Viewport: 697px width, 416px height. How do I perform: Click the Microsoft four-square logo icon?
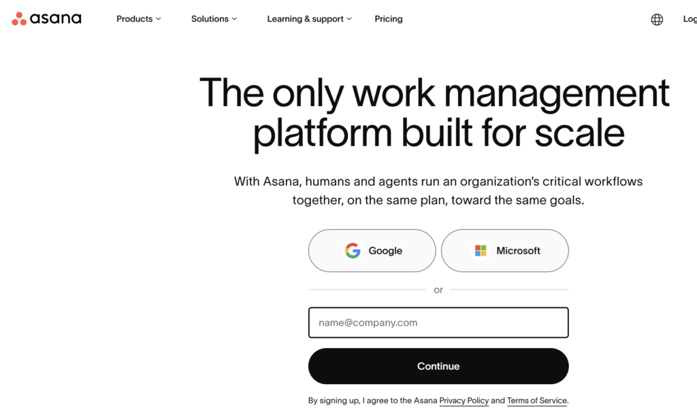point(481,251)
